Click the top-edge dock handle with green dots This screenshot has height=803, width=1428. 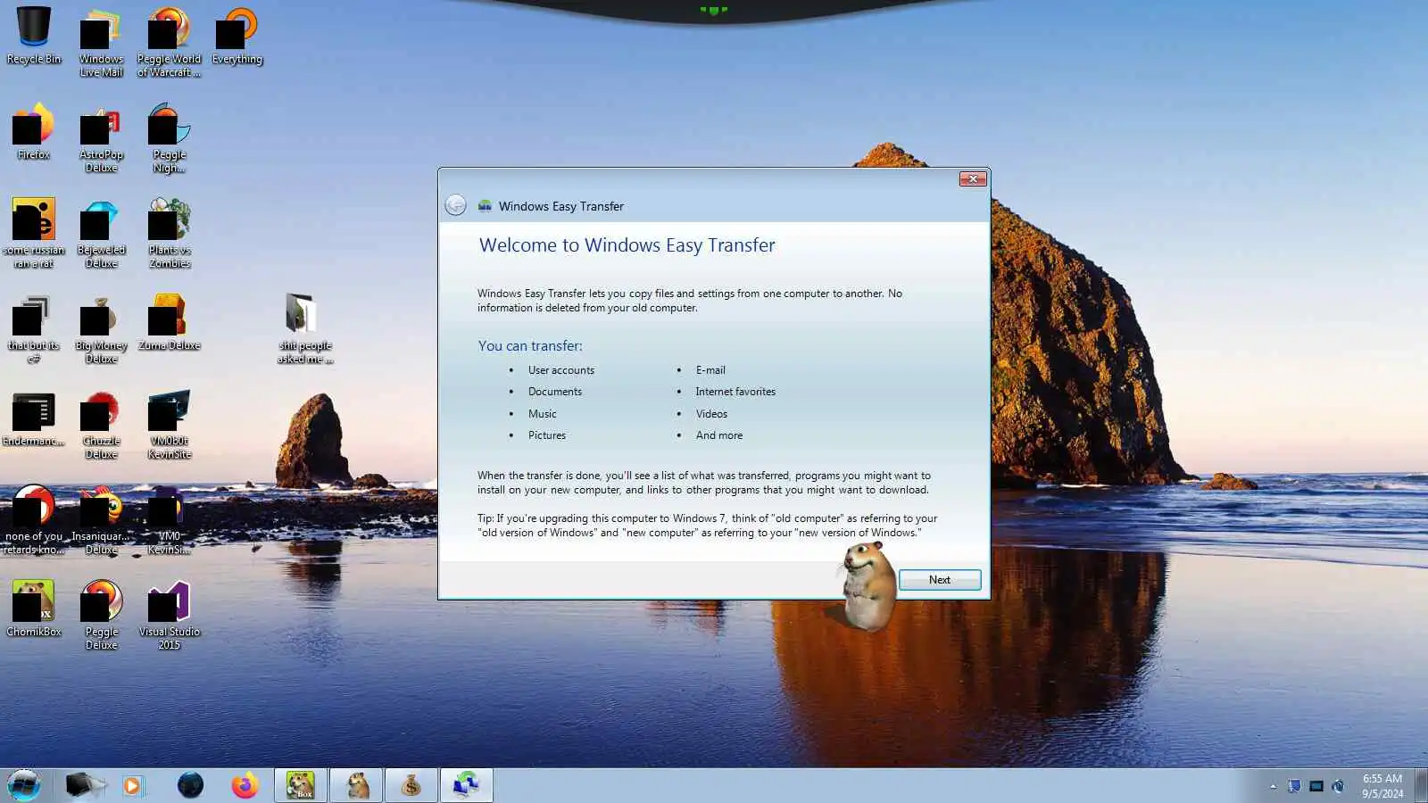coord(714,11)
